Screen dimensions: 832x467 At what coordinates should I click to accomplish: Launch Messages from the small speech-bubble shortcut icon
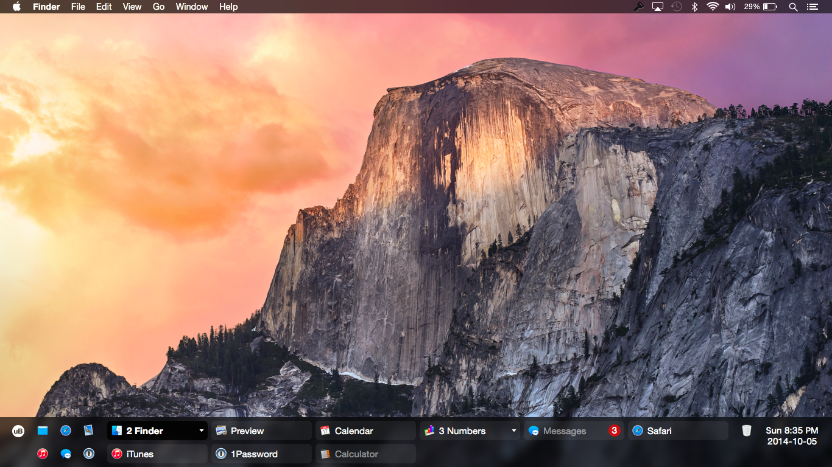(x=66, y=454)
